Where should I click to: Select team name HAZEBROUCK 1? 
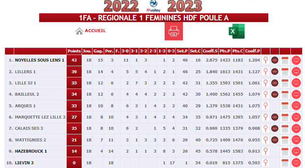pyautogui.click(x=31, y=151)
